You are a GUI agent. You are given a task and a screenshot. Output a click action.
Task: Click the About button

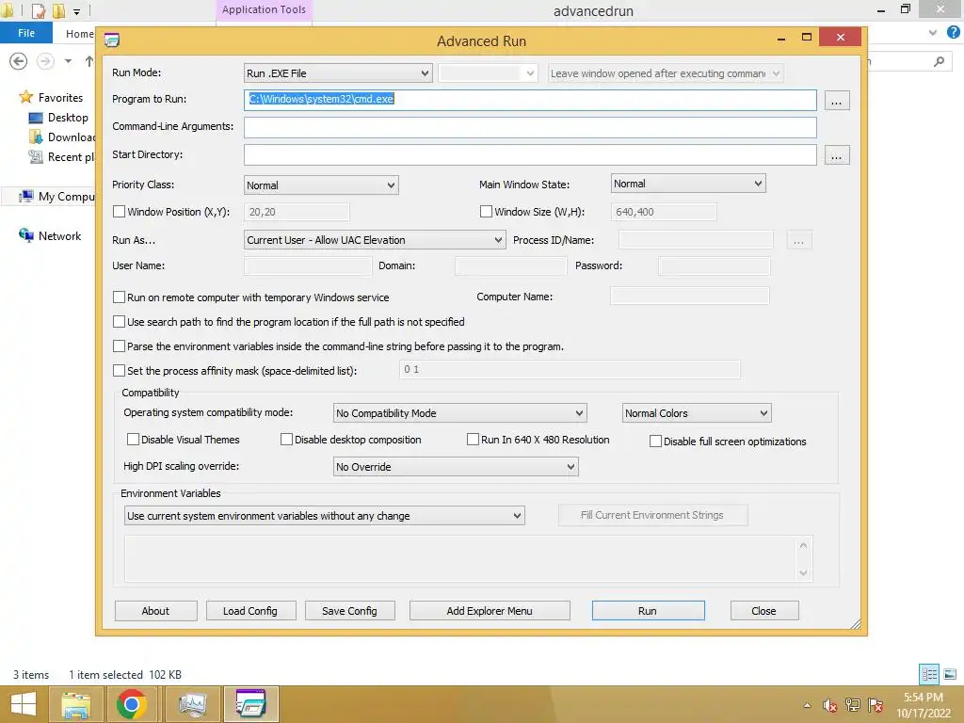click(x=155, y=610)
